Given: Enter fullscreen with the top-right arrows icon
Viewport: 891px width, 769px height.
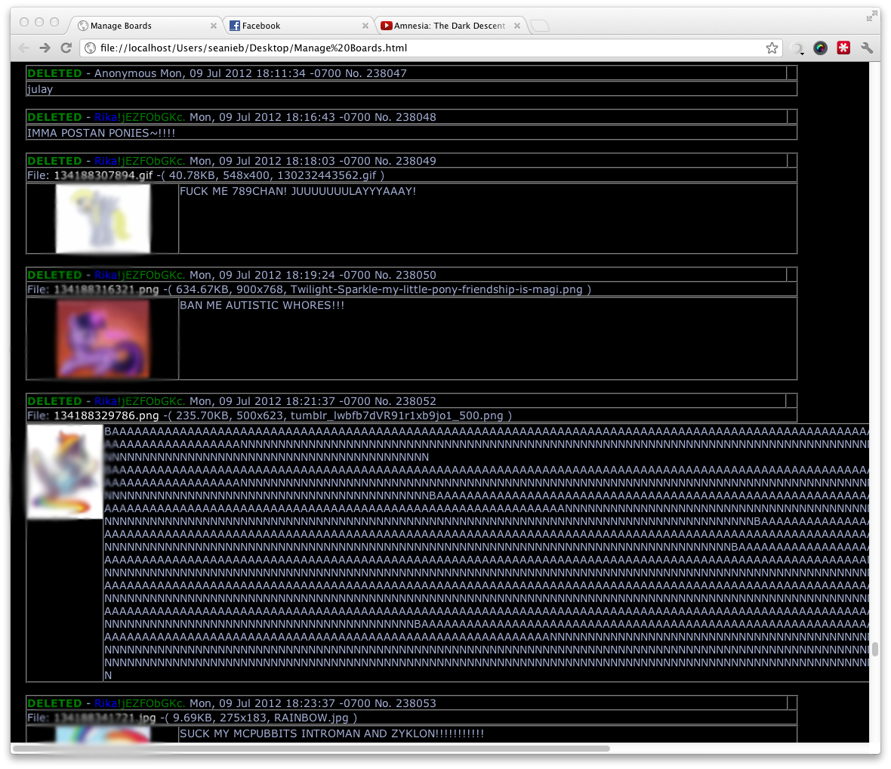Looking at the screenshot, I should click(x=871, y=17).
